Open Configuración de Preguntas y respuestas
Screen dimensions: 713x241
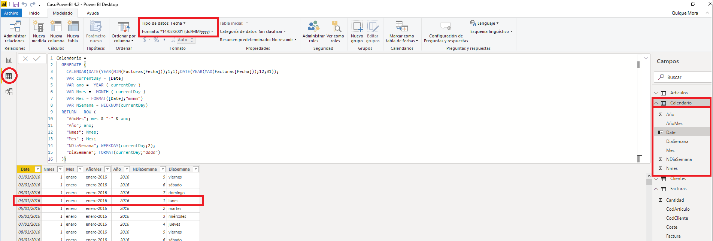(446, 32)
